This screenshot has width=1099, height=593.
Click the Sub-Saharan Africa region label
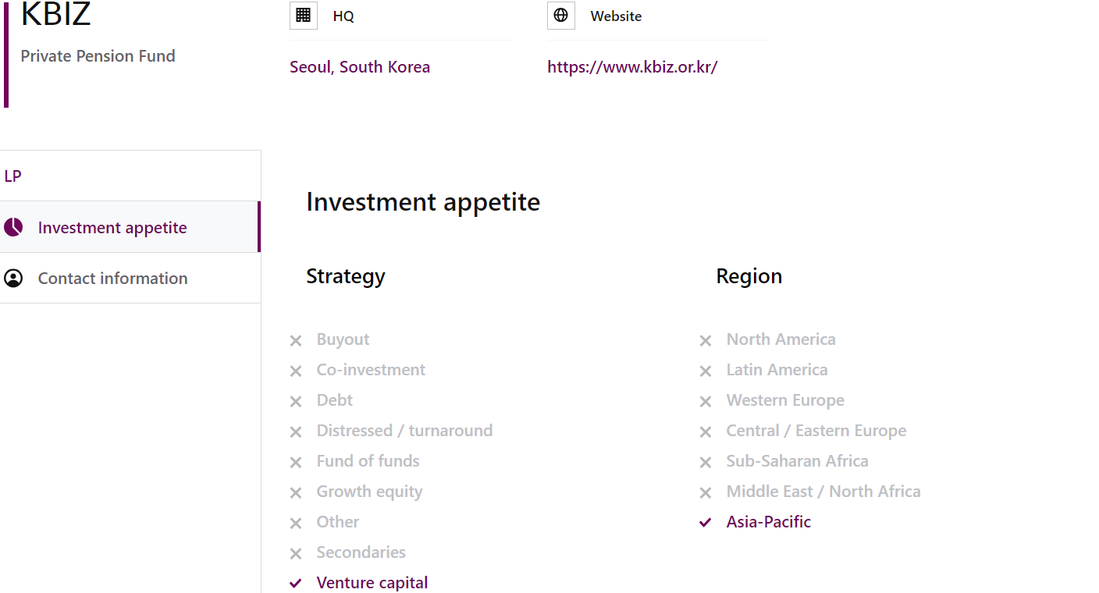pyautogui.click(x=797, y=461)
